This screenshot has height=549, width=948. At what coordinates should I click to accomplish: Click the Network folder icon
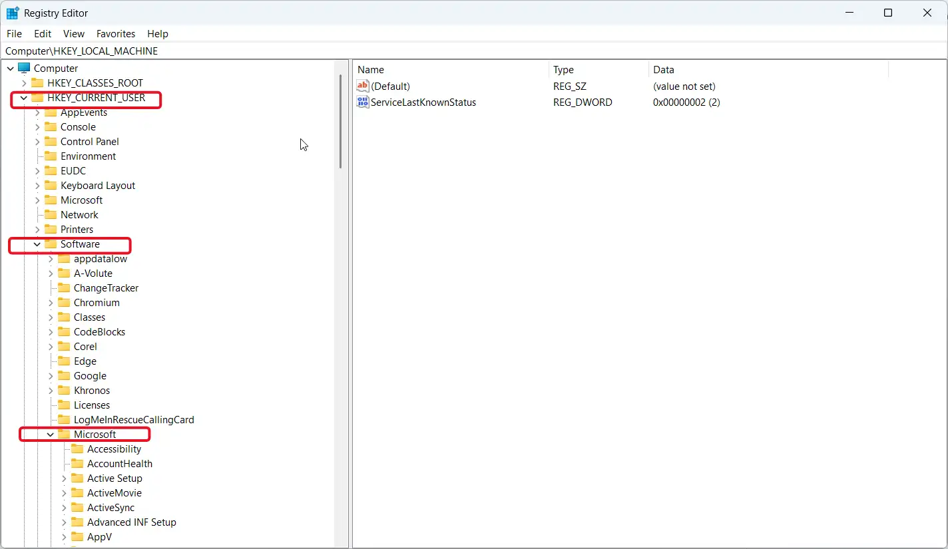(x=51, y=214)
